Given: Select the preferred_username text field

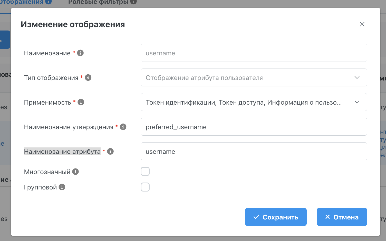Looking at the screenshot, I should [254, 127].
